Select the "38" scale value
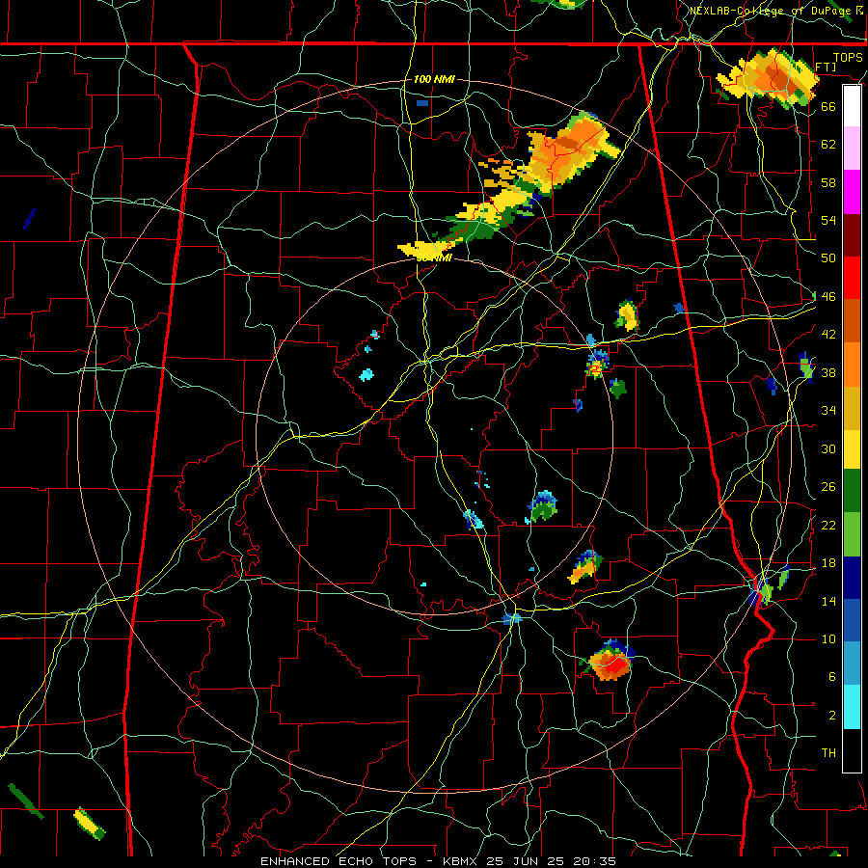868x868 pixels. [828, 373]
